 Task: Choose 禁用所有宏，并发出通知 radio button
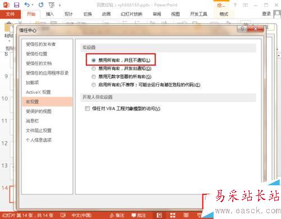(93, 69)
